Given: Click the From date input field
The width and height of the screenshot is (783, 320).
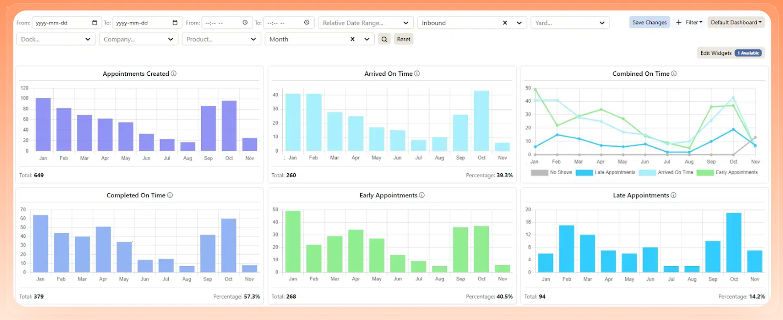Looking at the screenshot, I should click(66, 23).
